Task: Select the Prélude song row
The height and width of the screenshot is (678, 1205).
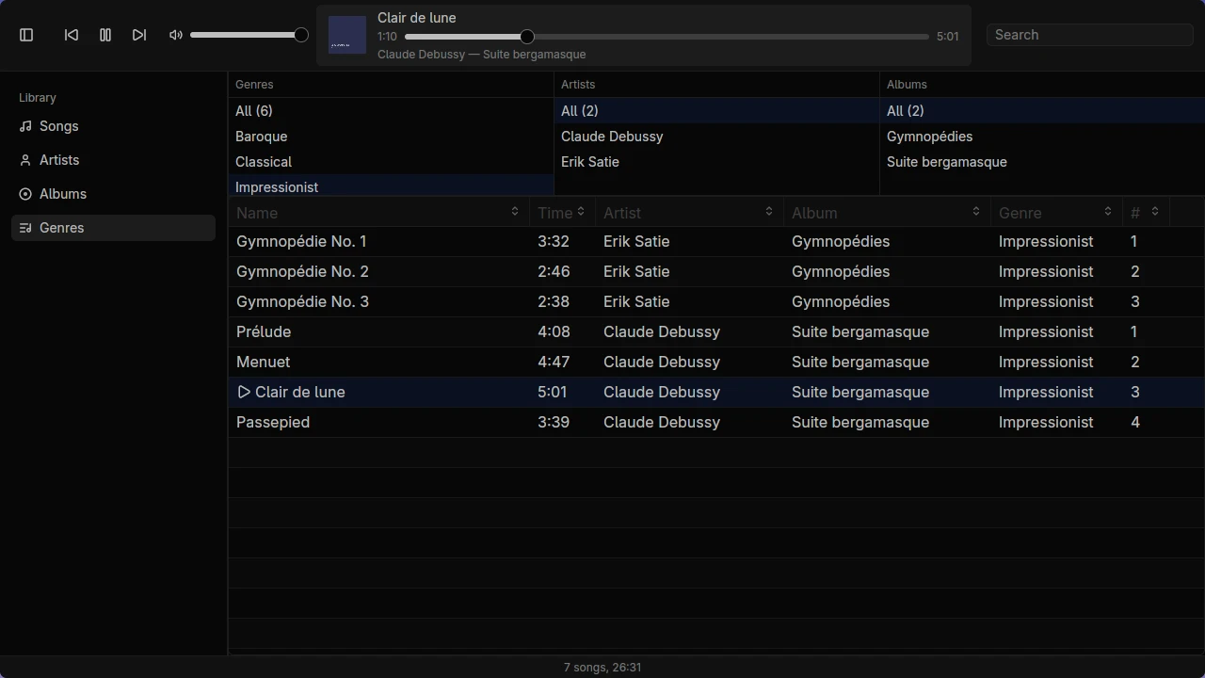Action: coord(716,332)
